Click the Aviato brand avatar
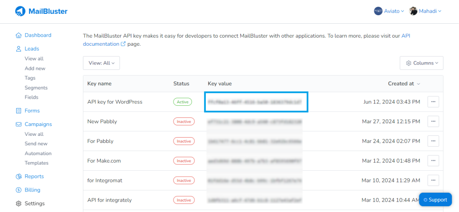This screenshot has height=212, width=459. pos(378,11)
